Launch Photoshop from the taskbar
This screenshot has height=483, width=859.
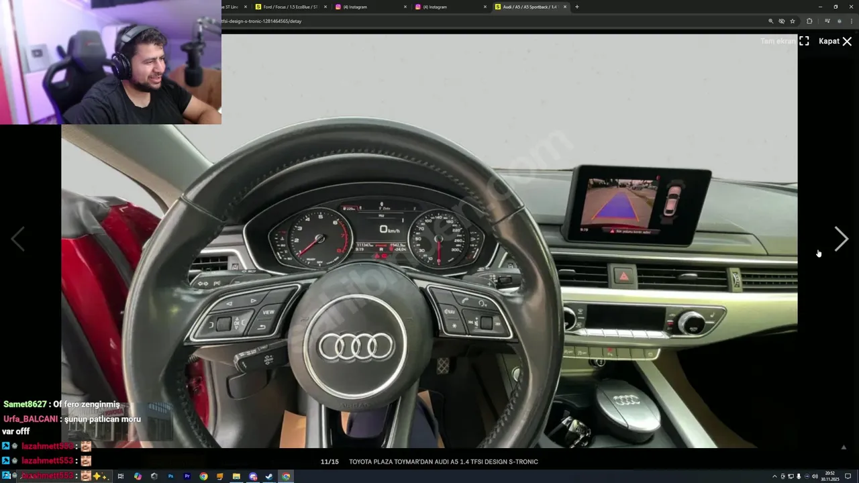click(x=170, y=476)
